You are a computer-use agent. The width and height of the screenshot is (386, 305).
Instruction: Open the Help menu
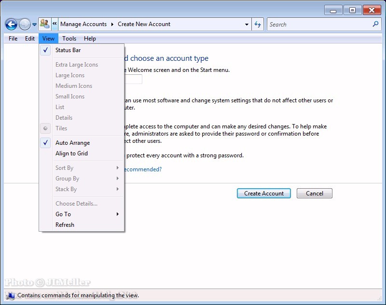[x=90, y=39]
